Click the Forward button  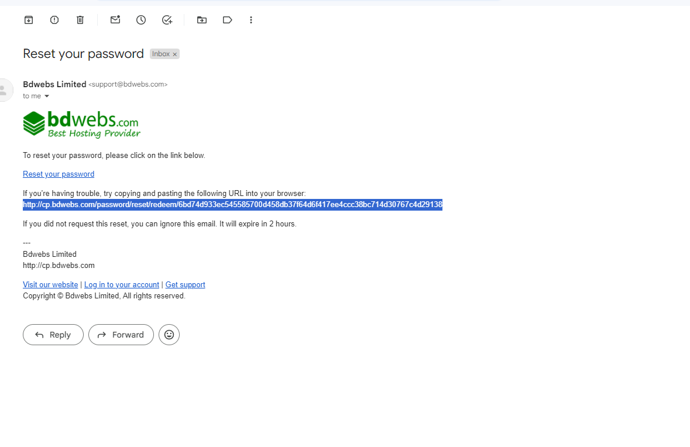click(x=121, y=335)
